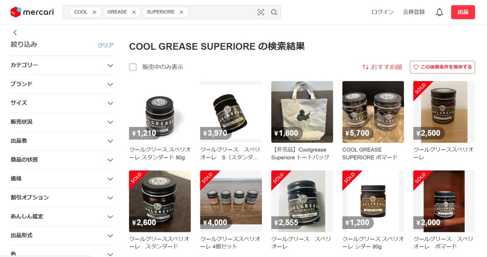
Task: Expand the カテゴリー filter
Action: [x=62, y=65]
